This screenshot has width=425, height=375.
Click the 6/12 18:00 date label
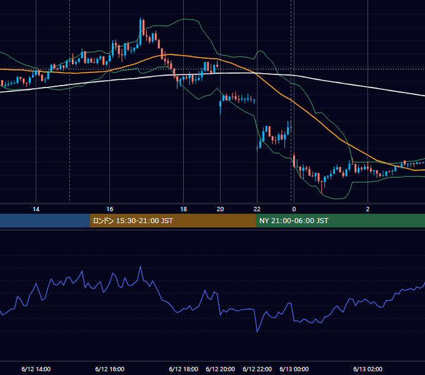(x=184, y=369)
